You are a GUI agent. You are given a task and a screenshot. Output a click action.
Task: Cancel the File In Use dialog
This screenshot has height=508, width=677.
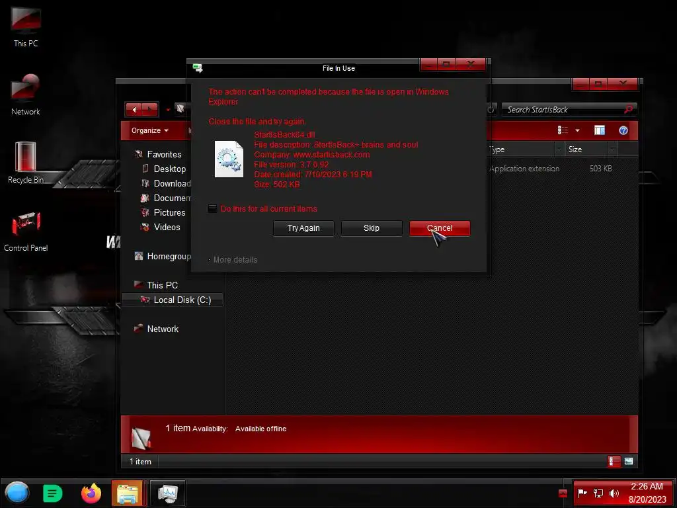[x=440, y=228]
